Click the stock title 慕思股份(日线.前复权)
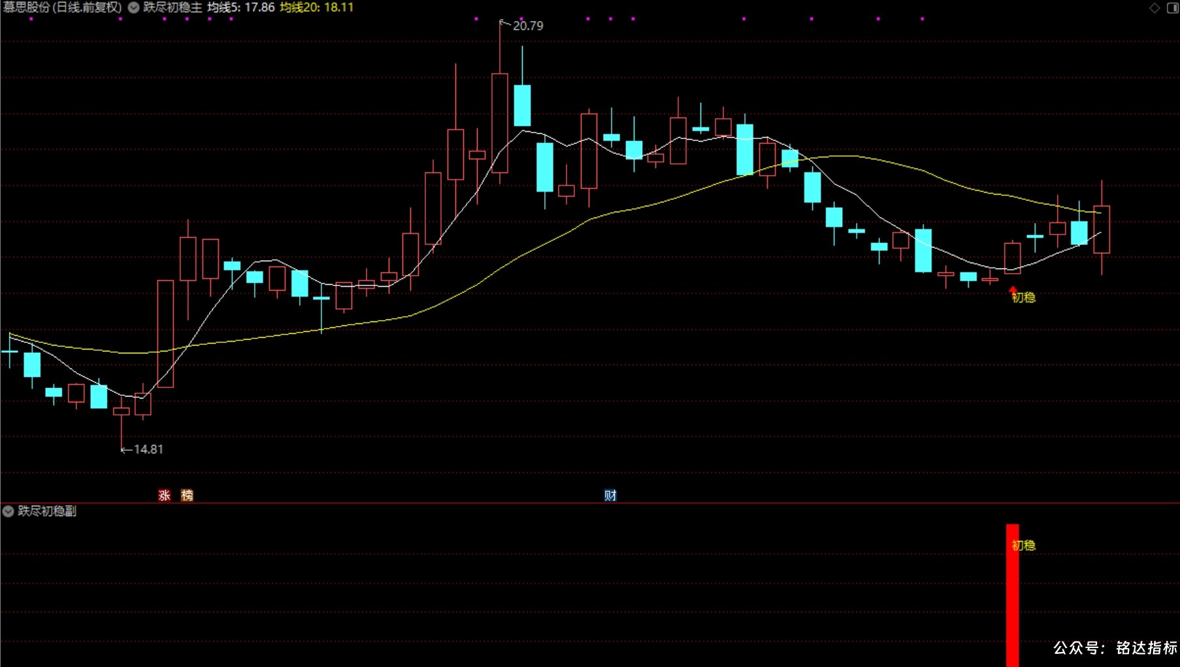The image size is (1180, 667). click(63, 8)
